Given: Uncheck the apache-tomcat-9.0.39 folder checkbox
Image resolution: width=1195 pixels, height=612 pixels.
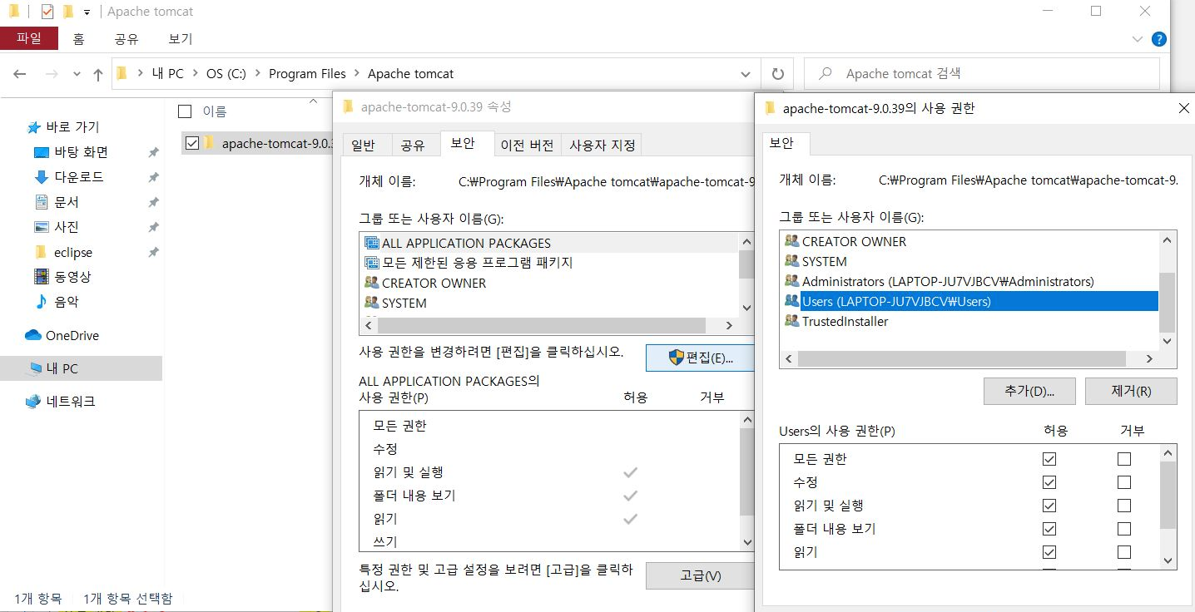Looking at the screenshot, I should [192, 143].
